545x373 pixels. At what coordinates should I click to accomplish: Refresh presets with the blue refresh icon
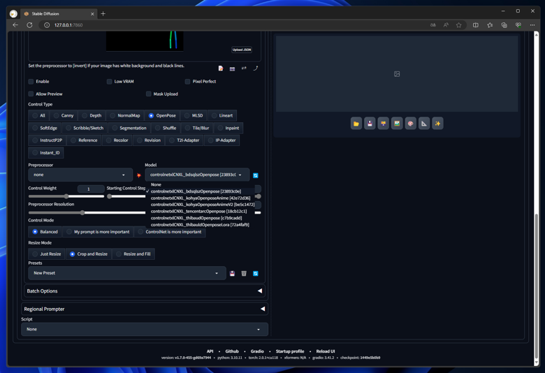click(256, 274)
